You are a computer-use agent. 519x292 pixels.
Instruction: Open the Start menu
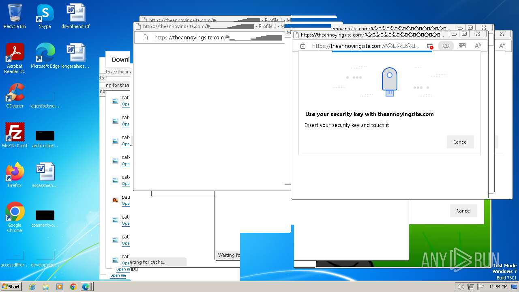tap(11, 287)
